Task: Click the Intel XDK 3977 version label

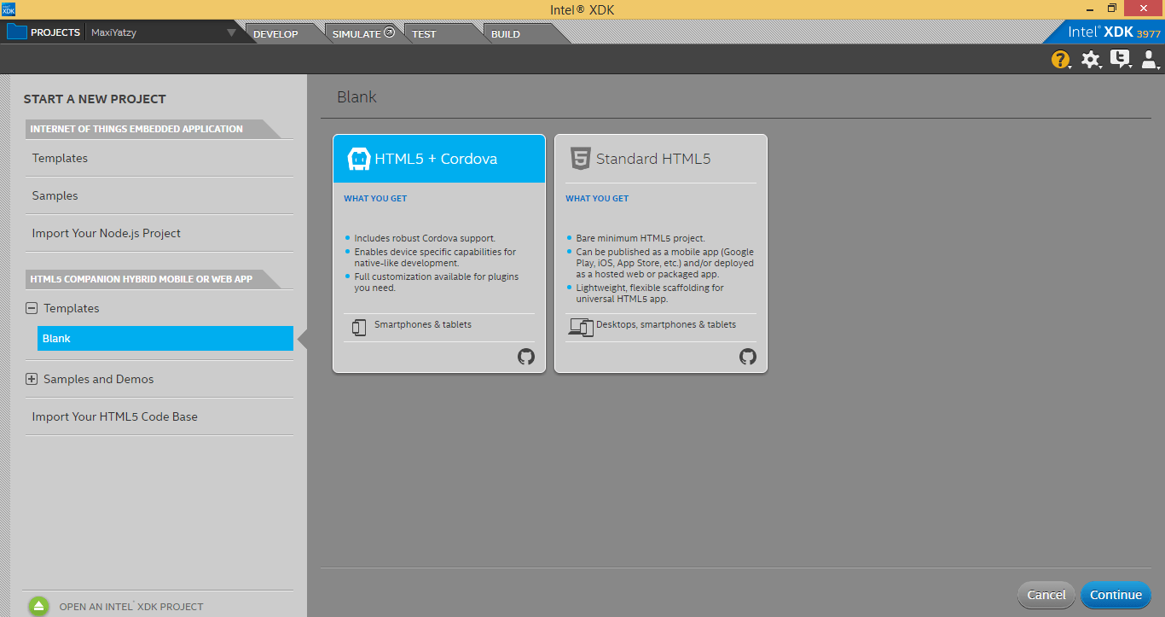Action: 1115,32
